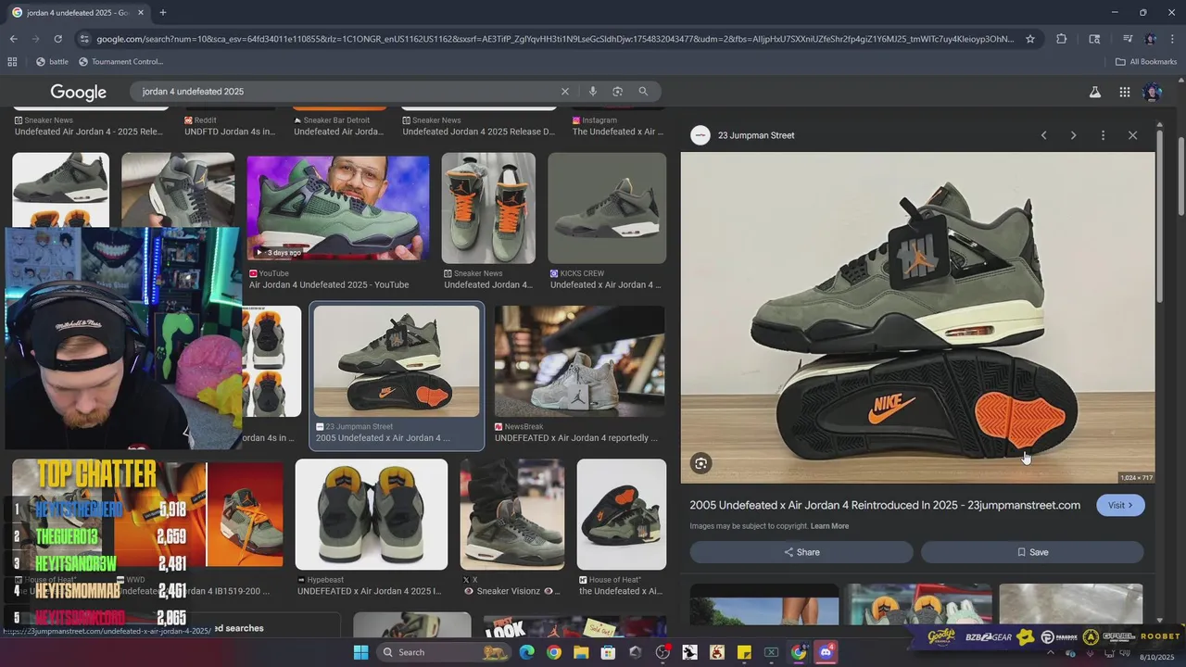The image size is (1186, 667).
Task: Open the Chrome profile avatar in the toolbar
Action: (1151, 39)
